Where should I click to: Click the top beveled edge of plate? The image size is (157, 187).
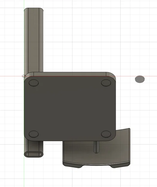pyautogui.click(x=70, y=74)
